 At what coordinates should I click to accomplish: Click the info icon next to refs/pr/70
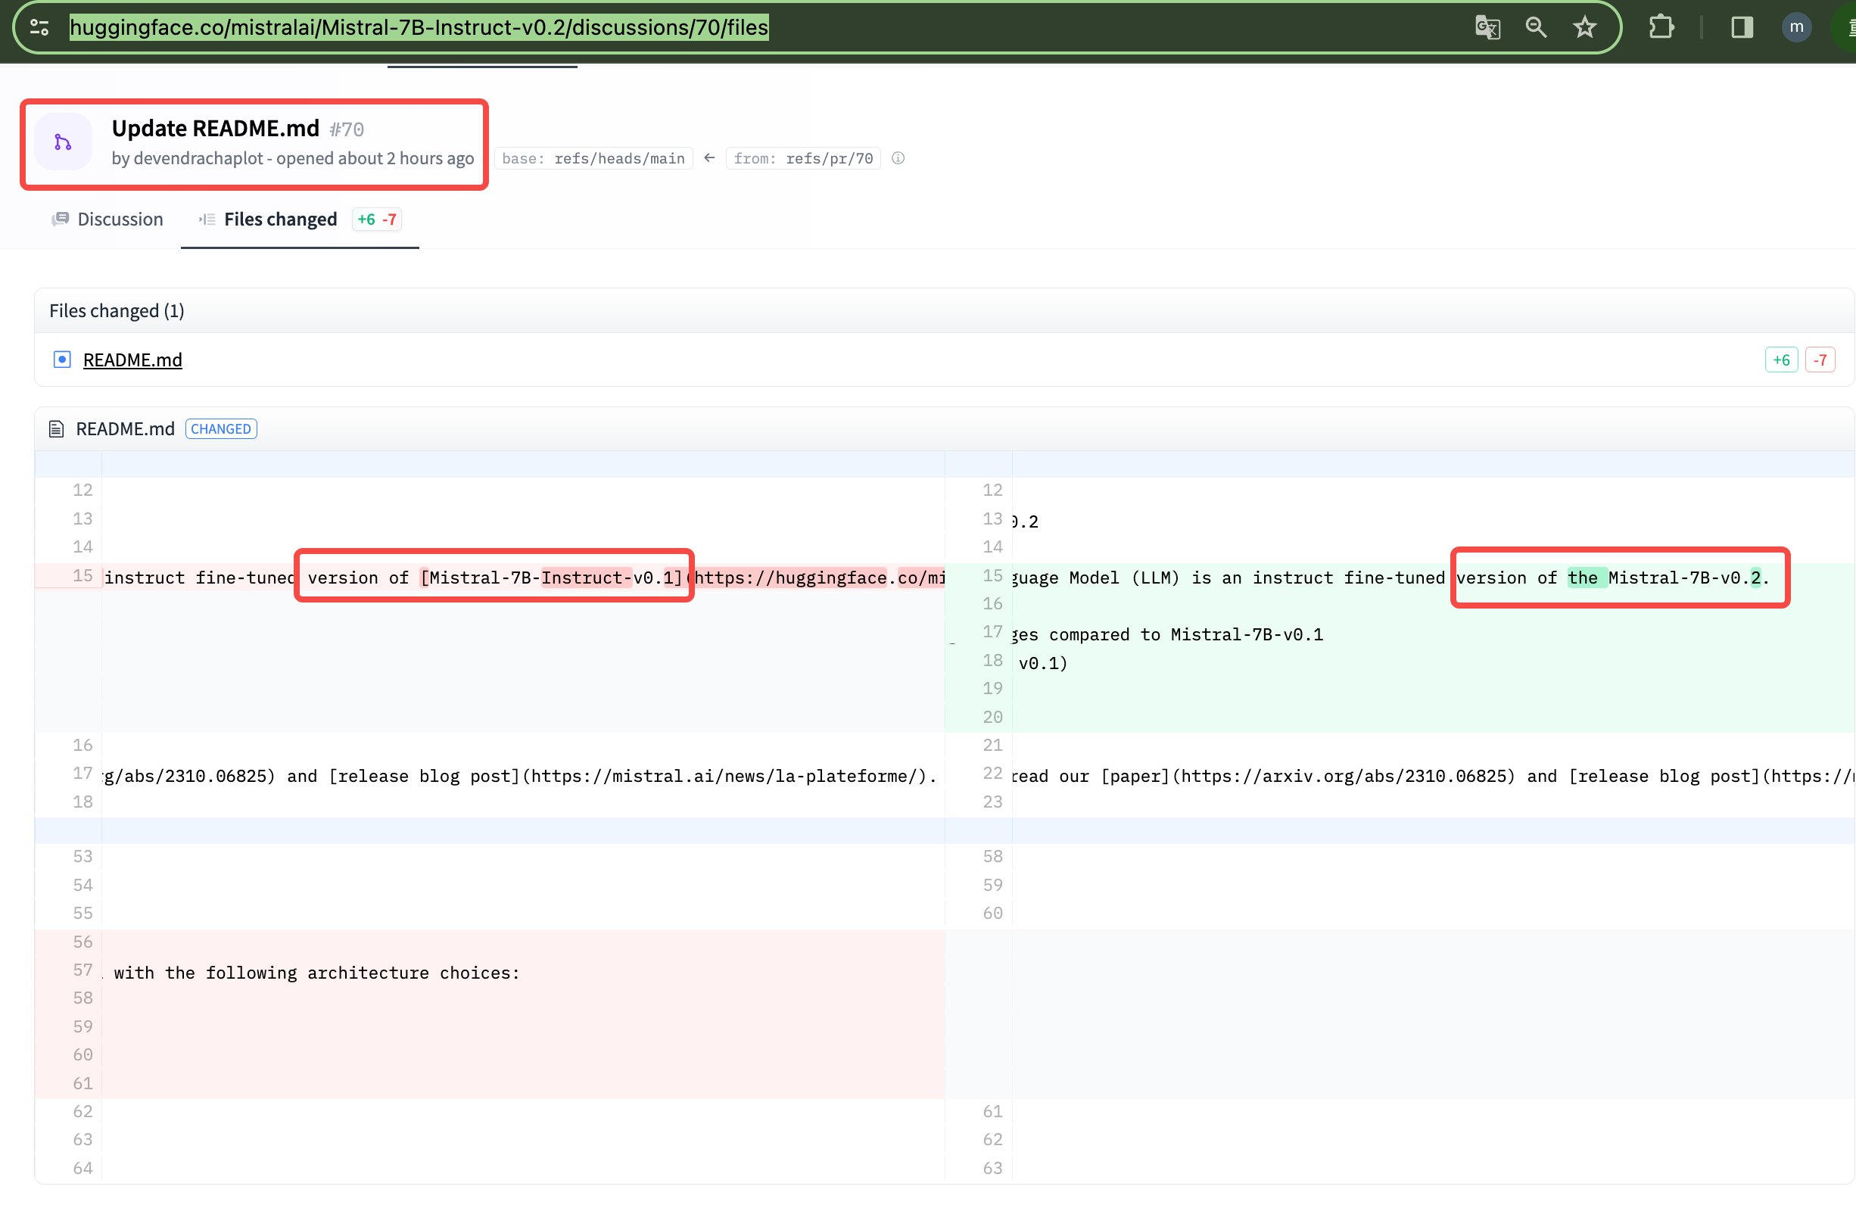898,158
